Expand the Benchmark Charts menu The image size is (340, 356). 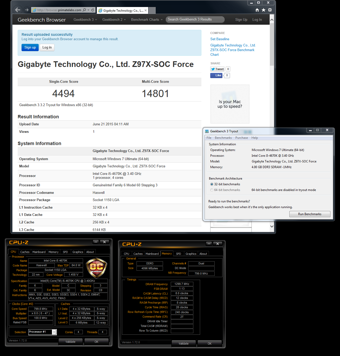[147, 19]
